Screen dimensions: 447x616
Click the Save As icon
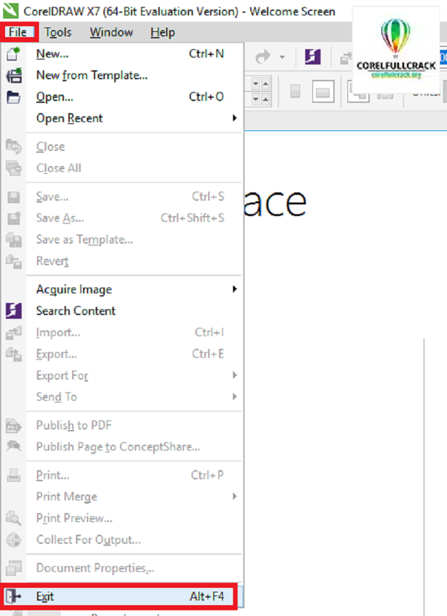[x=13, y=218]
